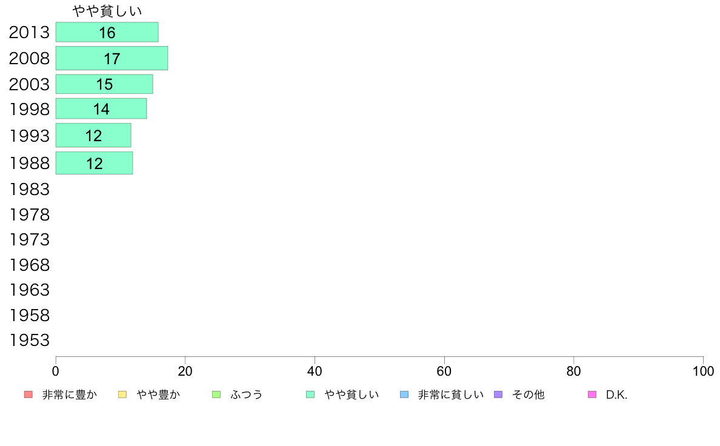Viewport: 720px width, 446px height.
Task: Toggle the やや貧しい teal legend swatch
Action: click(x=310, y=394)
